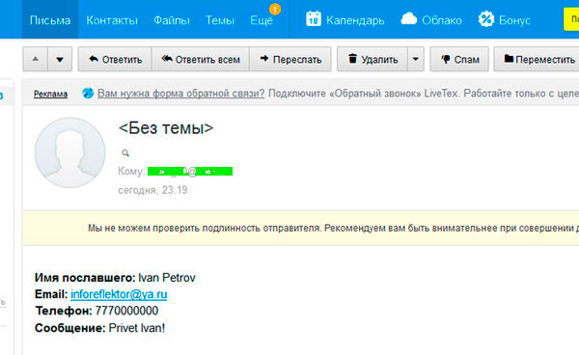Open Календарь calendar icon

pyautogui.click(x=314, y=19)
